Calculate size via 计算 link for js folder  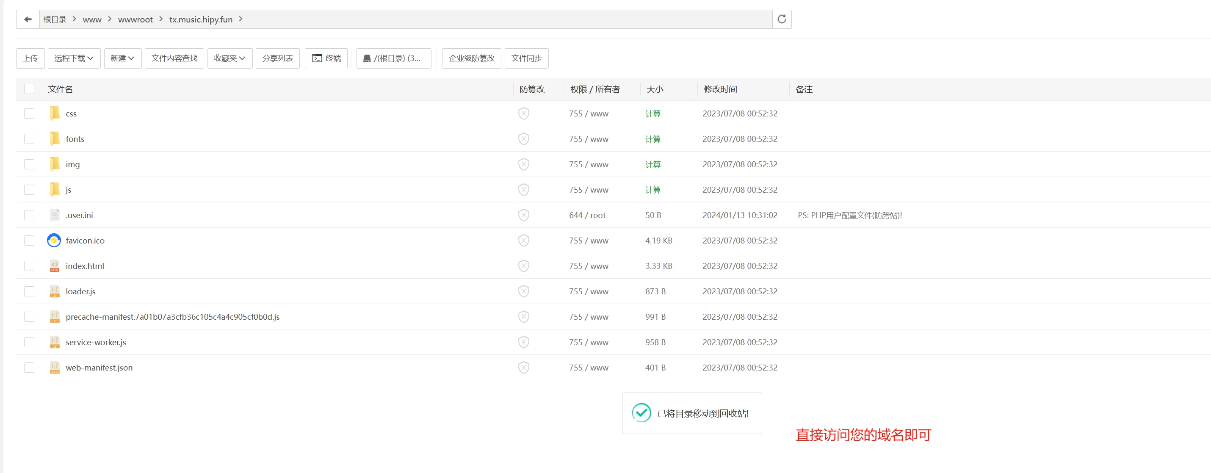click(x=653, y=190)
